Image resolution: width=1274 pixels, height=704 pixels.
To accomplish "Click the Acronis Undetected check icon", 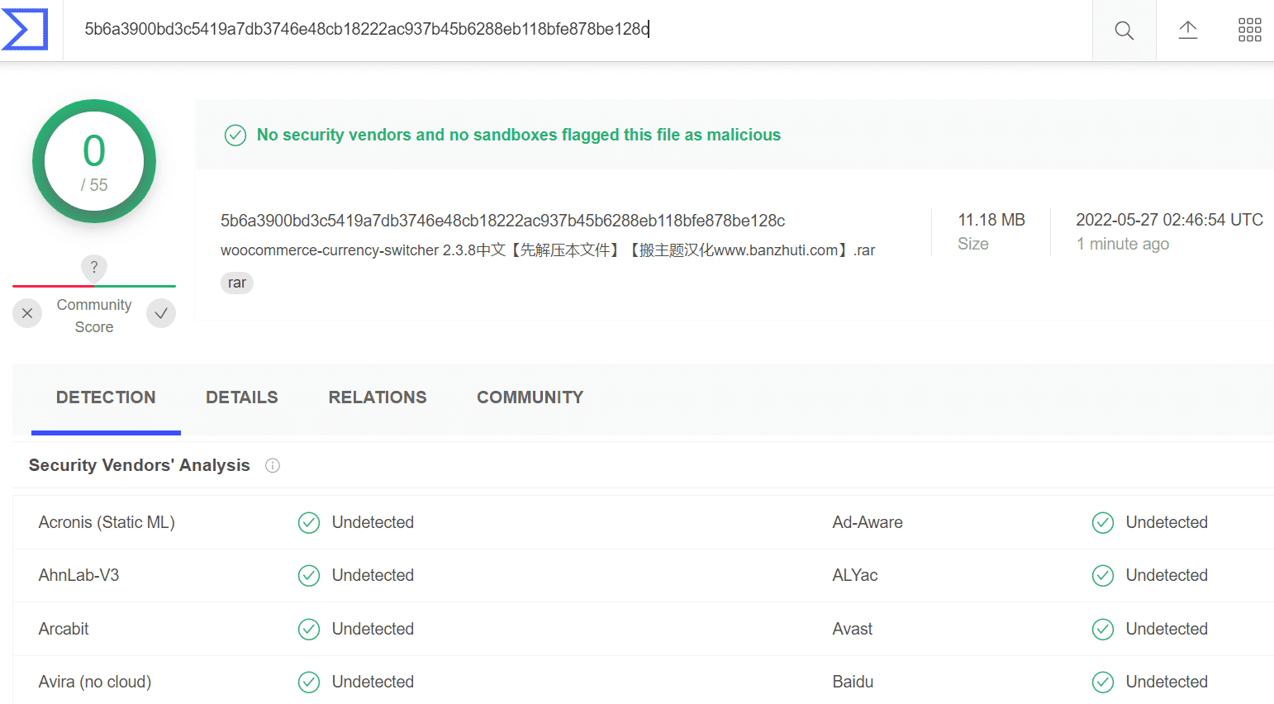I will click(309, 523).
